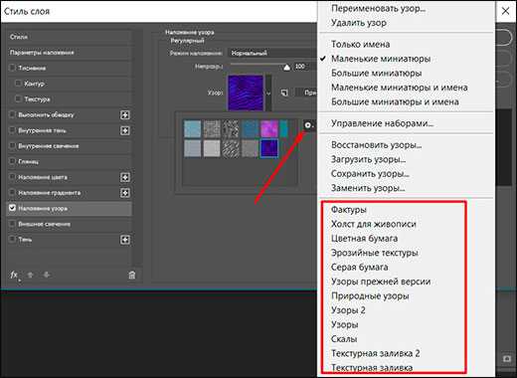Select the pink-magenta pattern thumbnail
Image resolution: width=517 pixels, height=378 pixels.
point(269,129)
